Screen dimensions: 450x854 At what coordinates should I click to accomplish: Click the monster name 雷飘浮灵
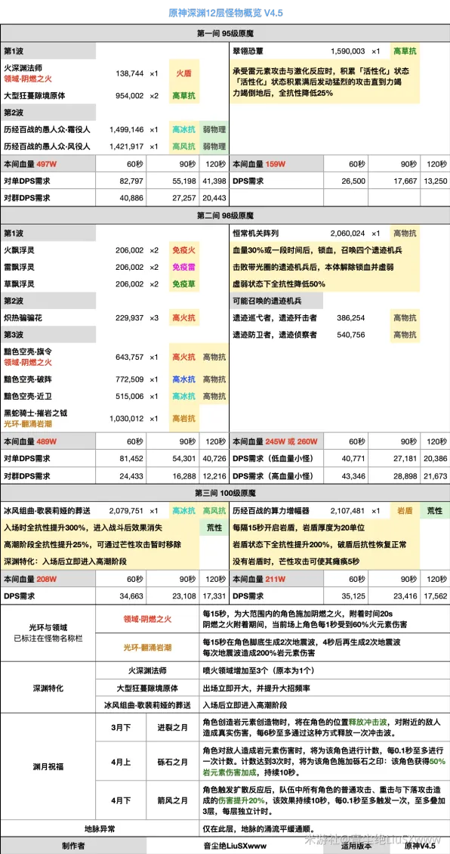click(x=20, y=267)
